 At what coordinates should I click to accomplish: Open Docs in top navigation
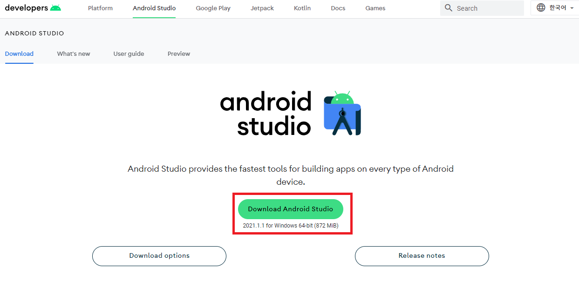pyautogui.click(x=338, y=8)
